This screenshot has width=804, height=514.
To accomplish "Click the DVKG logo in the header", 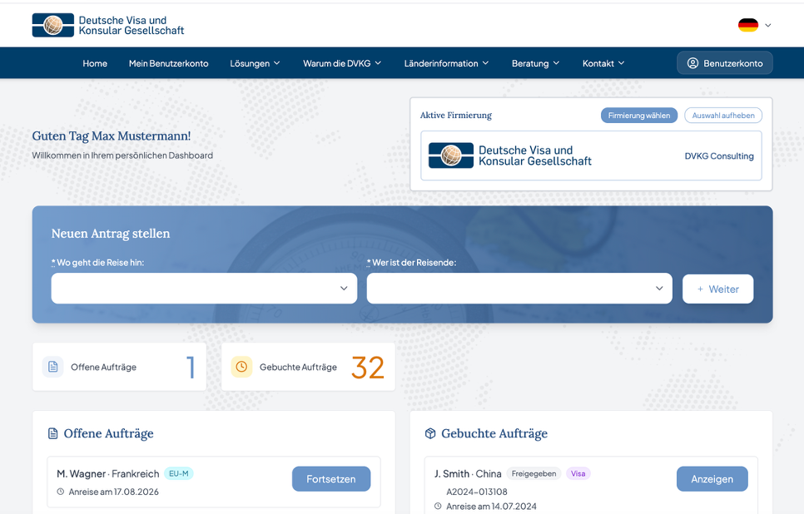I will click(107, 25).
